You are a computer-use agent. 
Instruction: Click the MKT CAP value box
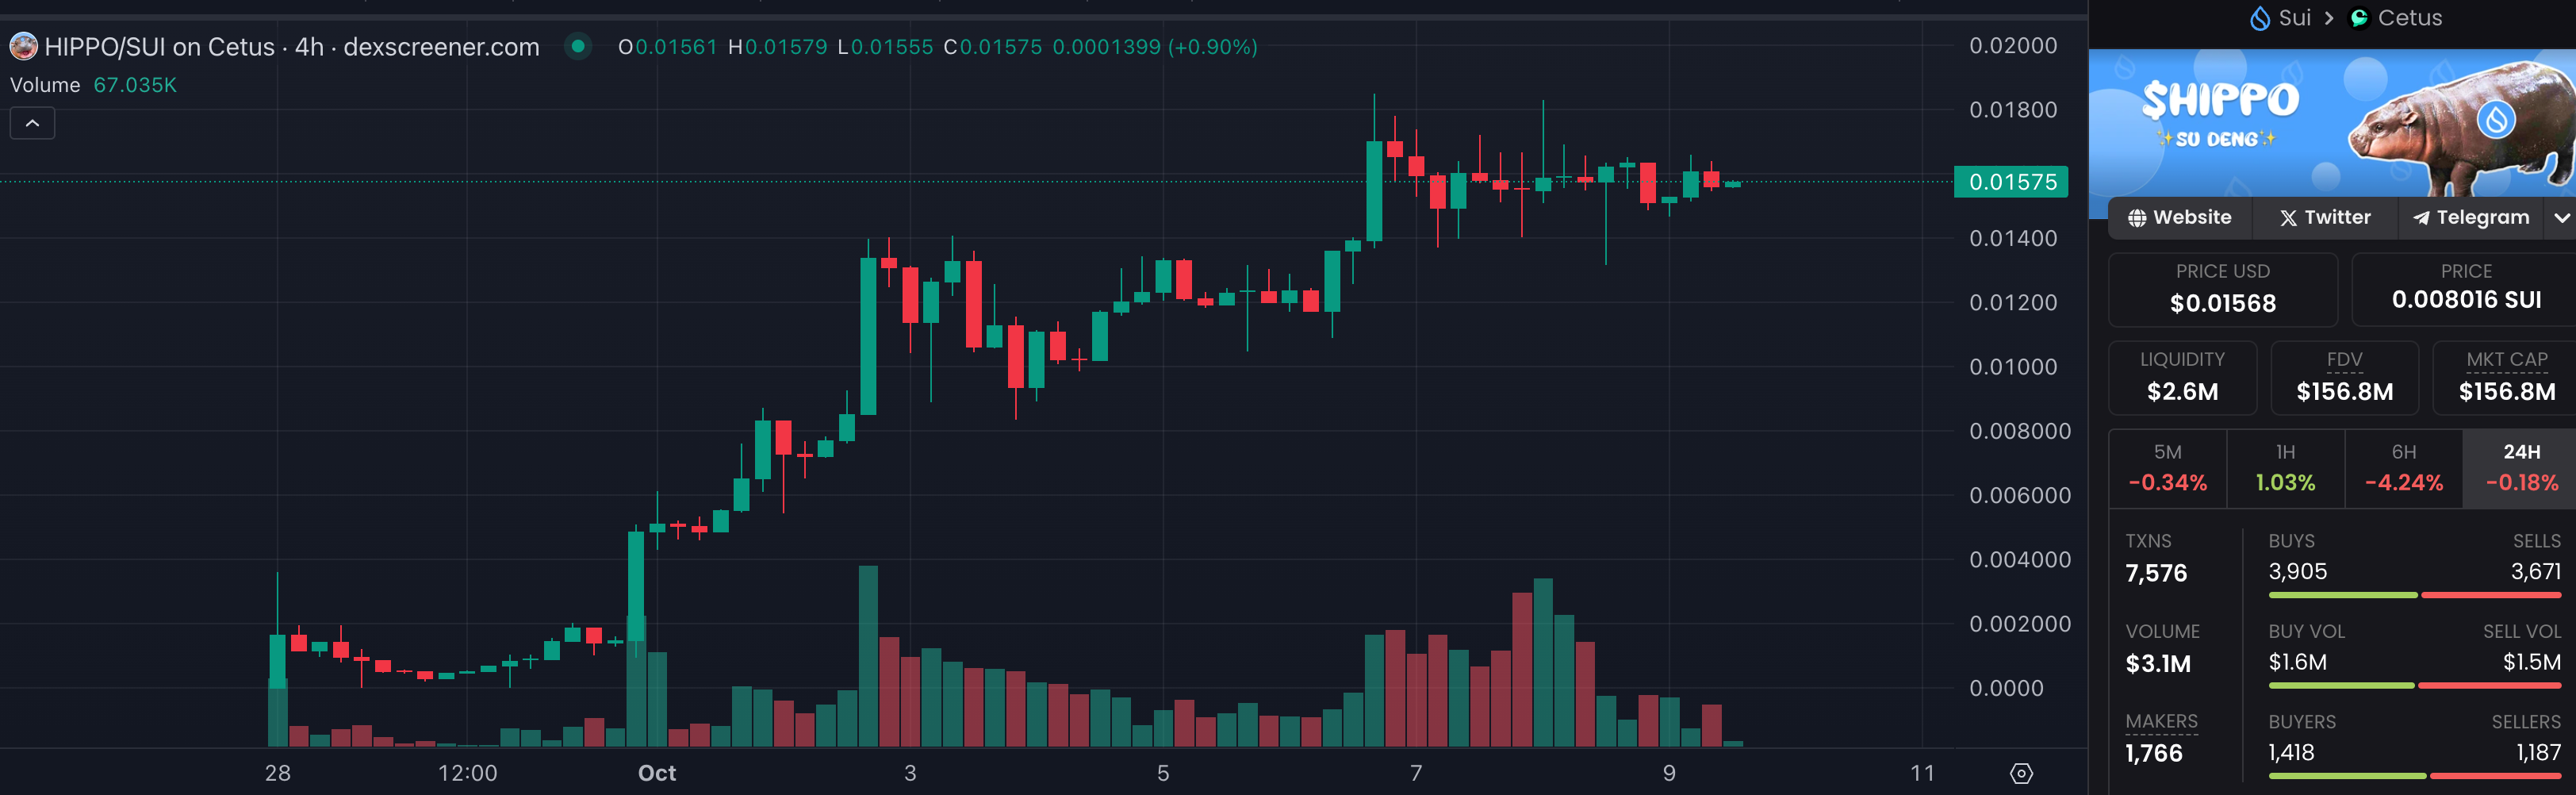[2506, 377]
